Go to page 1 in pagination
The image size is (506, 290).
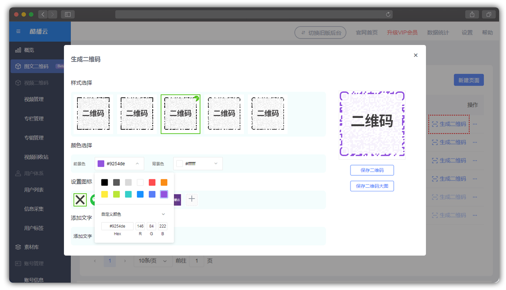coord(110,261)
